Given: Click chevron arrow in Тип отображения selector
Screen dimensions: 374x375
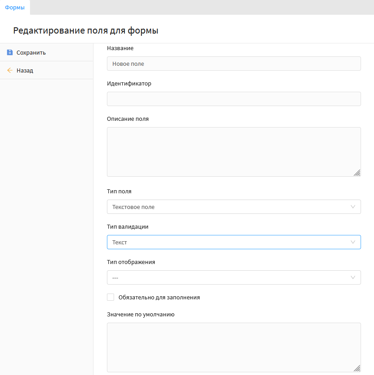Looking at the screenshot, I should 353,277.
